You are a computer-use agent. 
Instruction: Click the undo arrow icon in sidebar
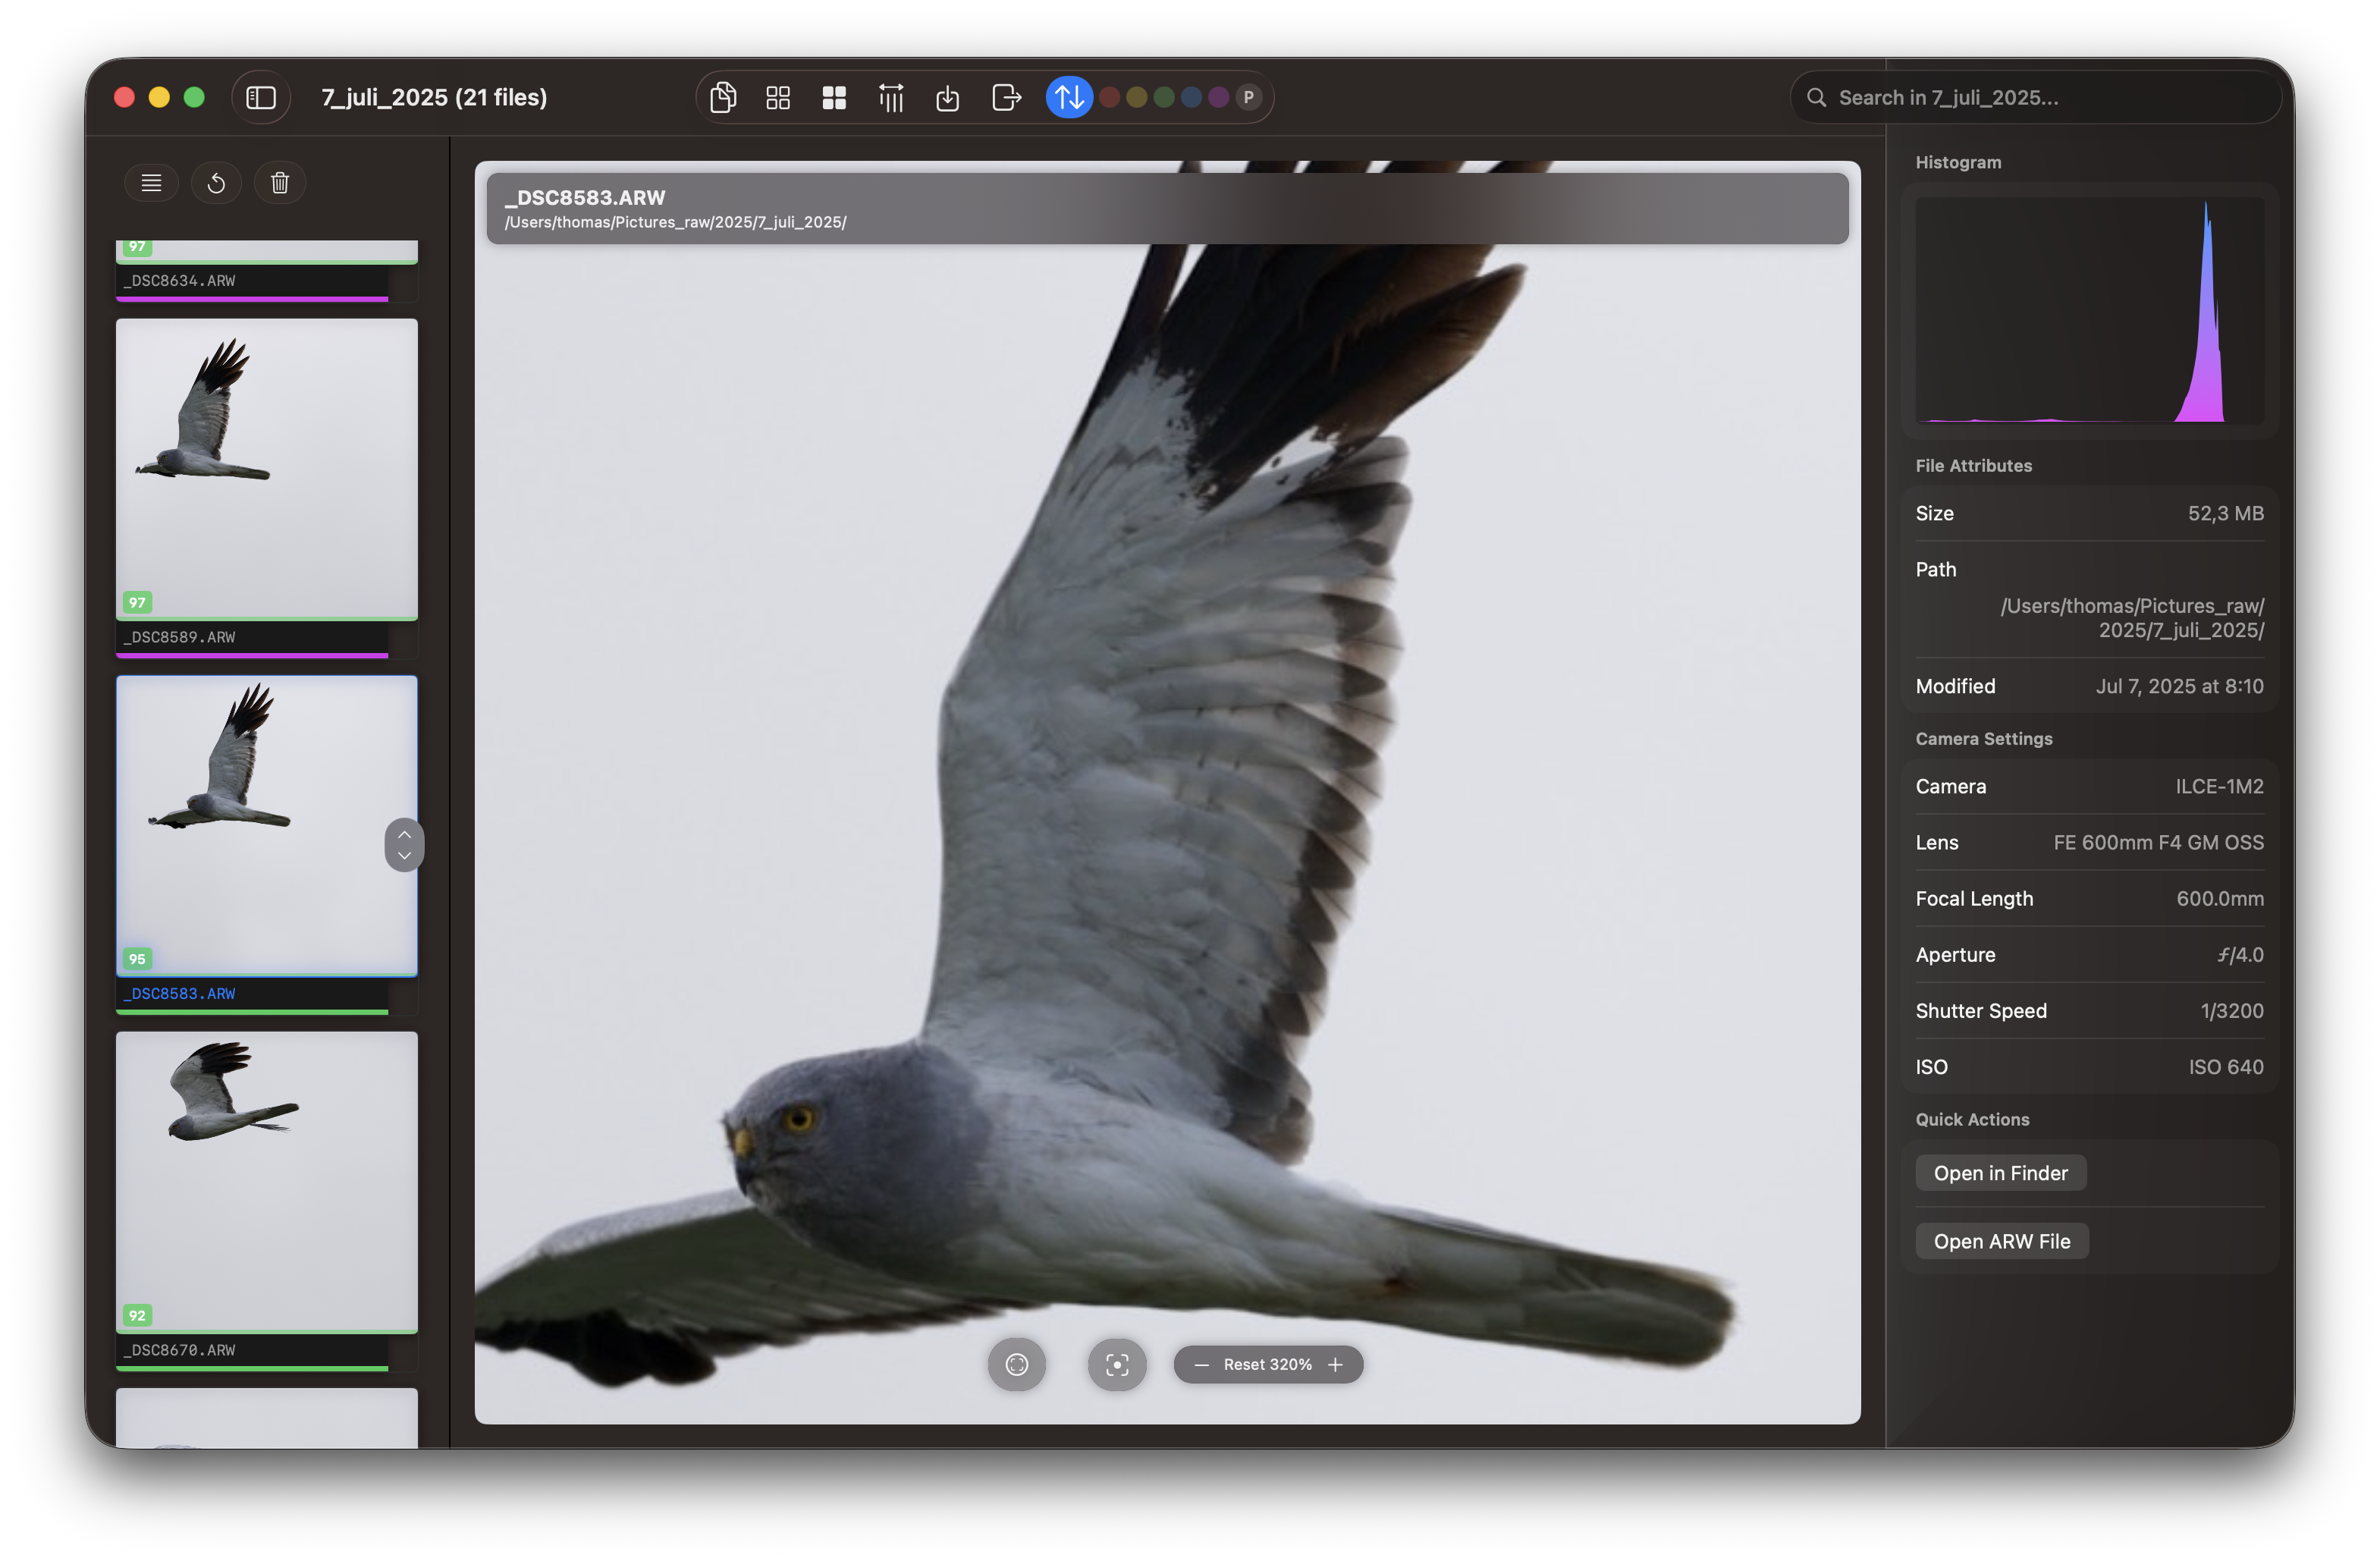click(x=216, y=183)
